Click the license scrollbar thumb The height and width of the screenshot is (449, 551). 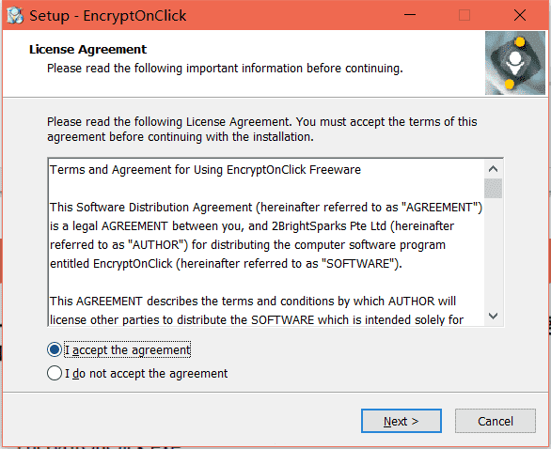pos(493,188)
